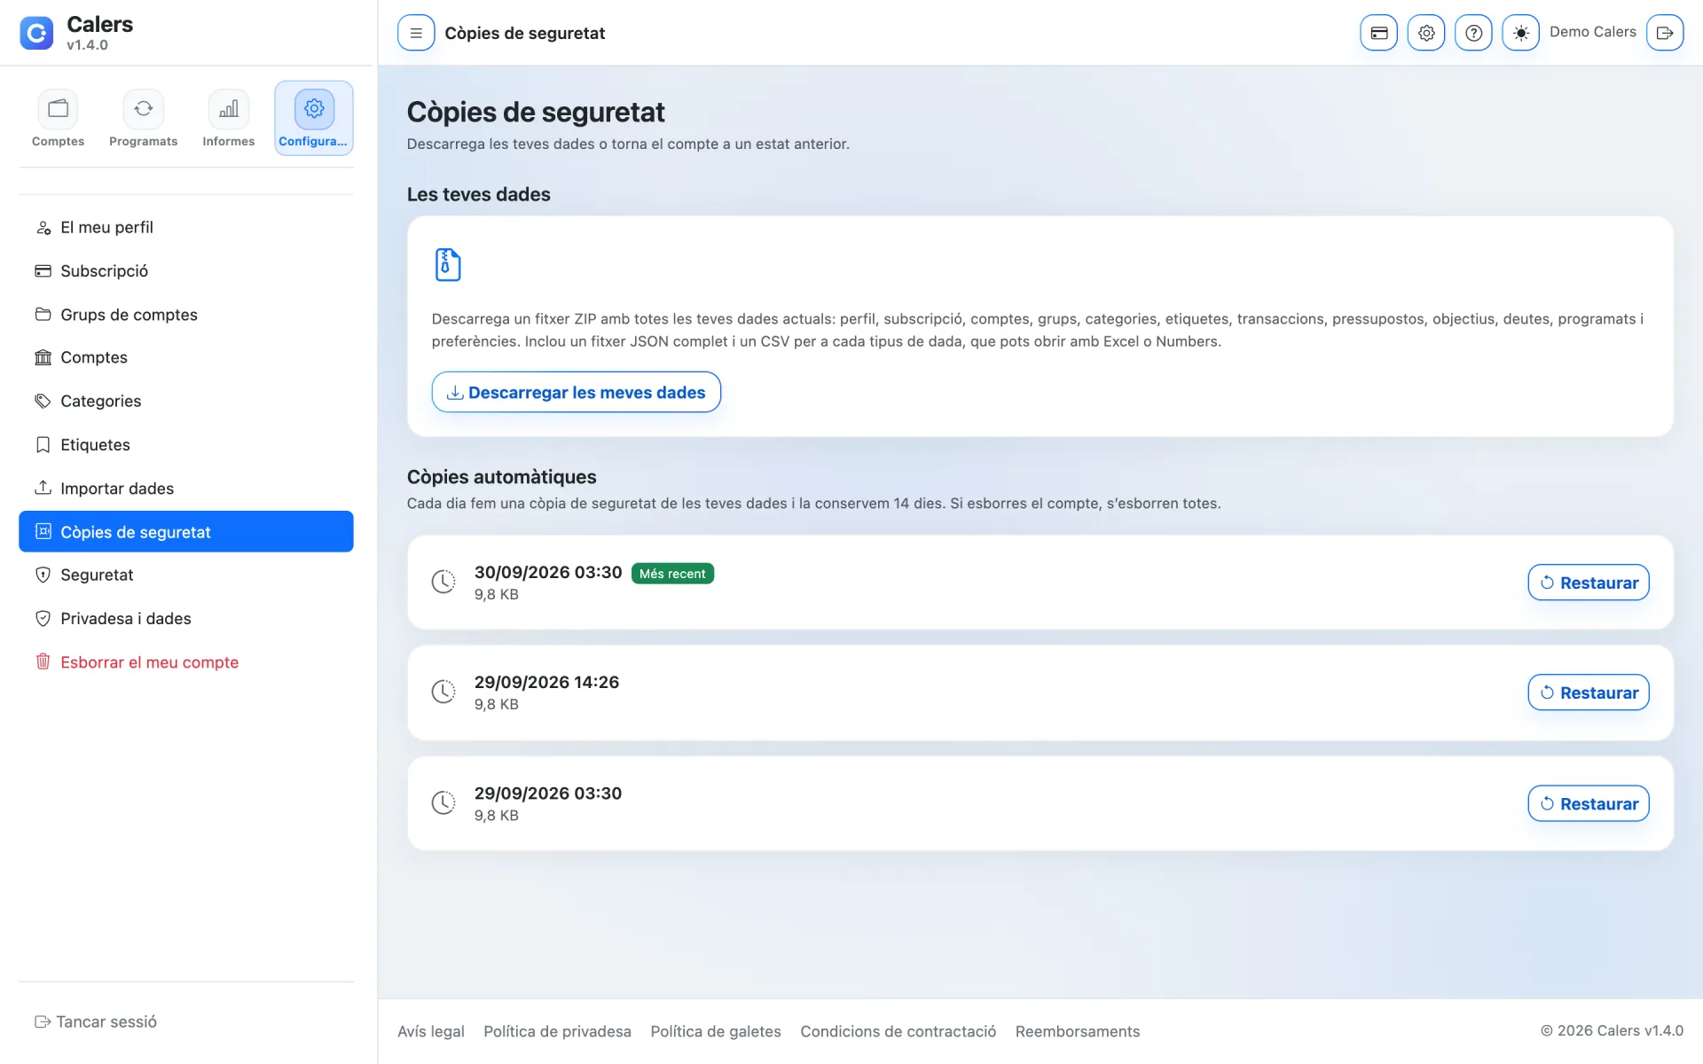
Task: Click Tancar sessió at sidebar bottom
Action: 96,1021
